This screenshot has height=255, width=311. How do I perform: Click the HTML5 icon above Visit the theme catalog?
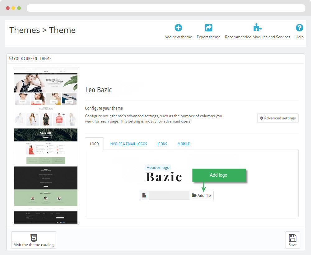click(34, 238)
